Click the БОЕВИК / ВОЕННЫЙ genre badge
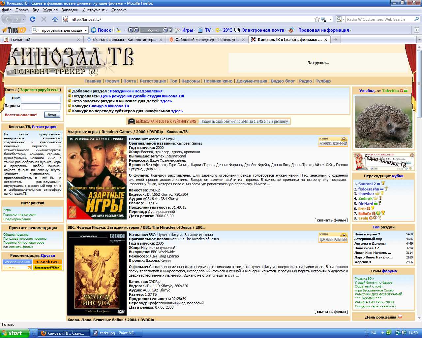 [x=333, y=142]
